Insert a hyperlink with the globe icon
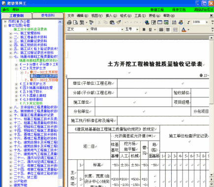The height and width of the screenshot is (187, 214). (147, 22)
